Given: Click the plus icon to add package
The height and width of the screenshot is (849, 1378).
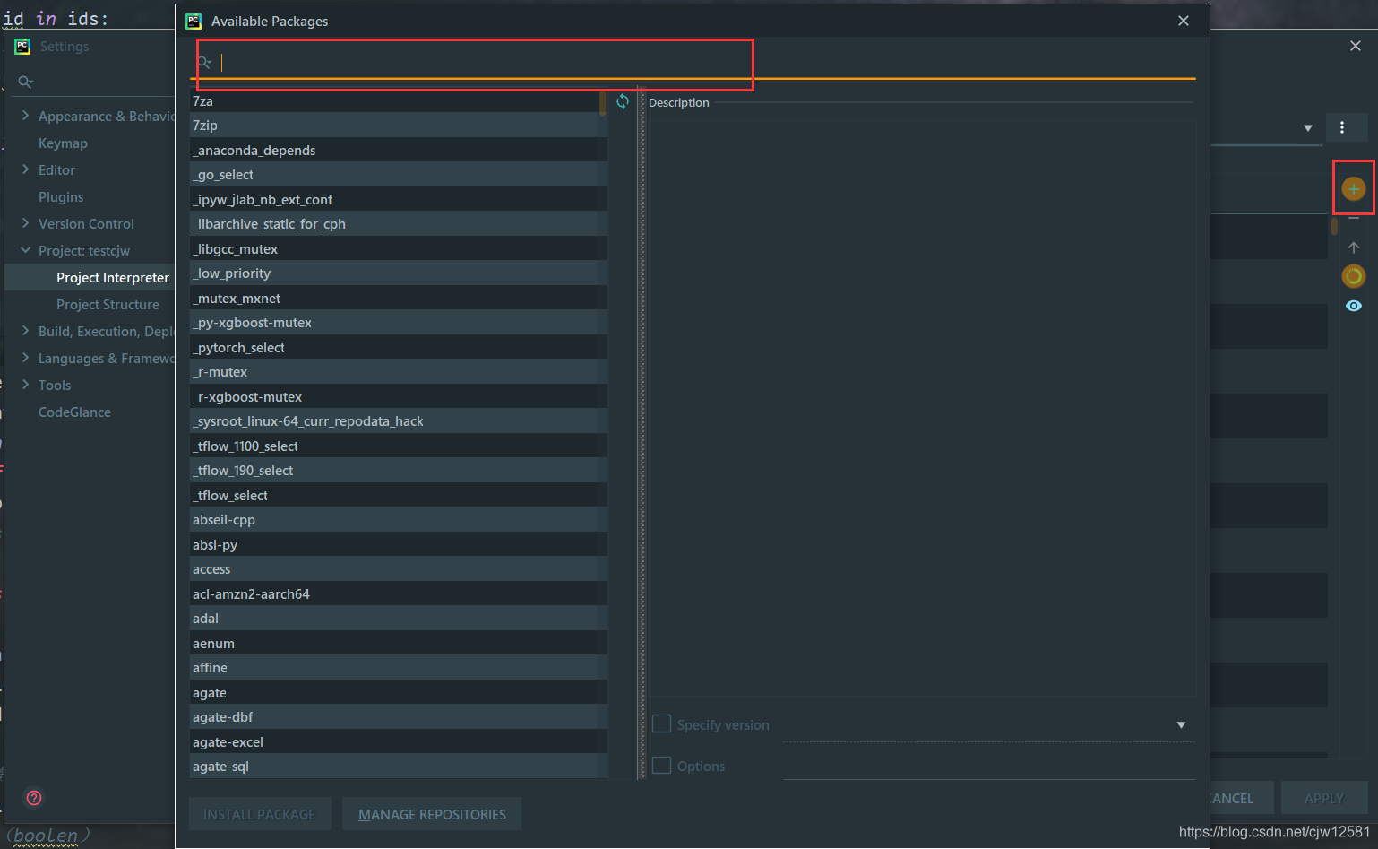Looking at the screenshot, I should (x=1354, y=188).
